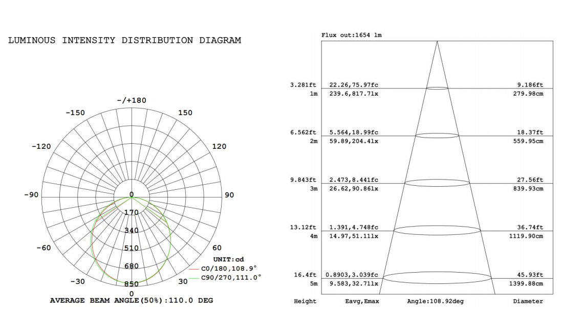Click the beam ellipse at 5m height
The height and width of the screenshot is (310, 563).
(x=437, y=278)
